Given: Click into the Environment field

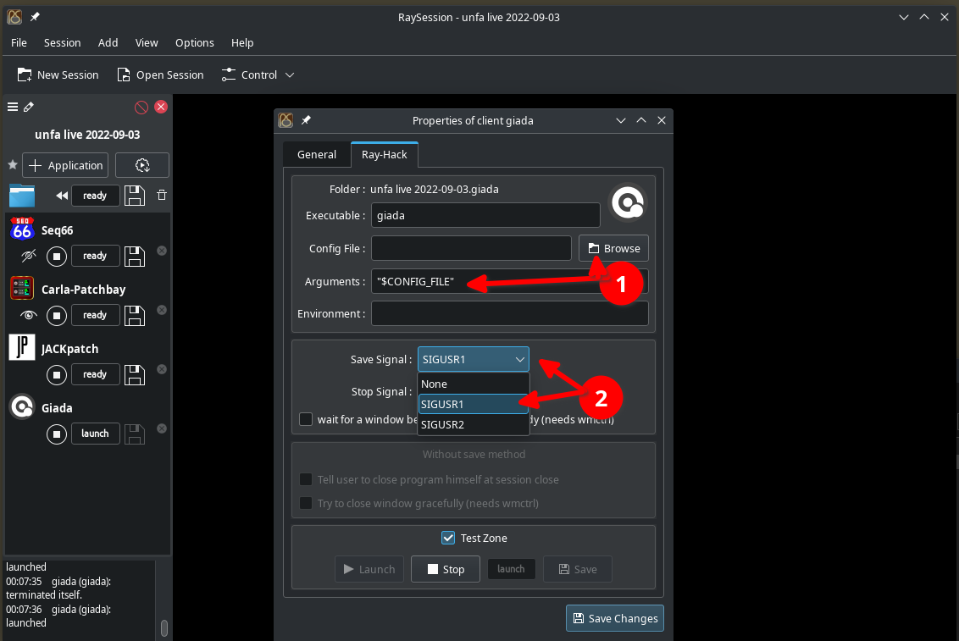Looking at the screenshot, I should point(509,313).
